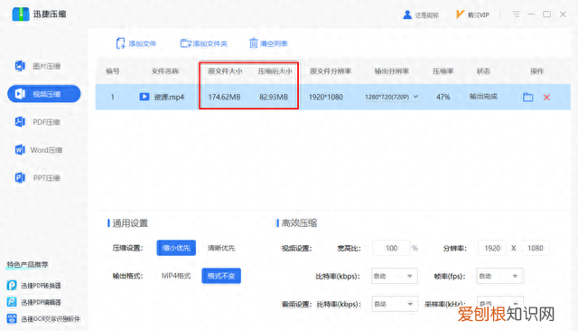Screen dimensions: 578x331
Task: Click the 原文件分辨率 column header
Action: click(331, 71)
